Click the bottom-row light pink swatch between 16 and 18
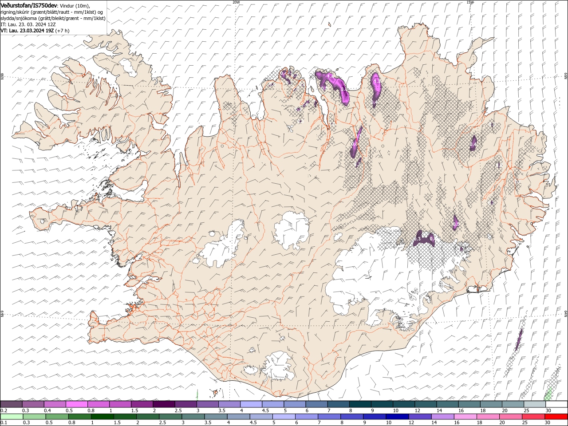This screenshot has width=568, height=426. click(x=465, y=417)
